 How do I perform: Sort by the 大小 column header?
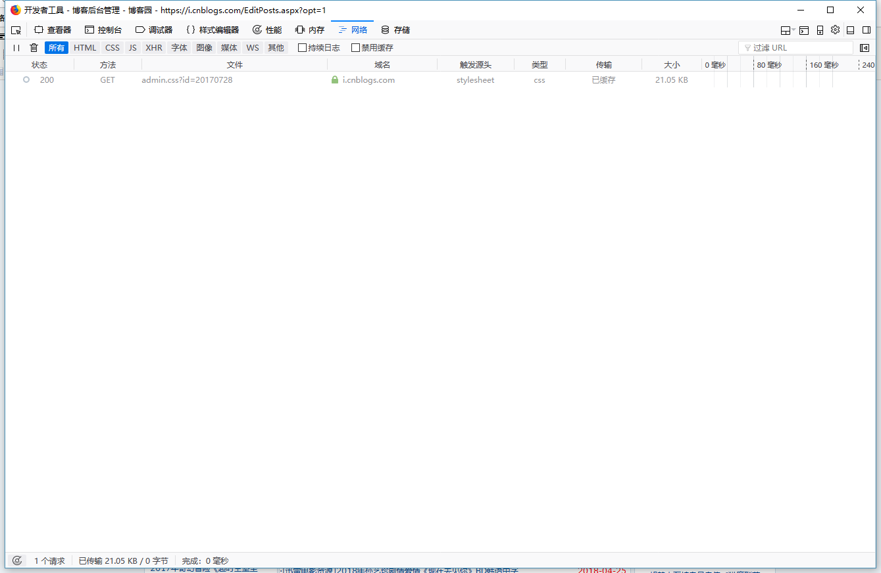coord(672,65)
